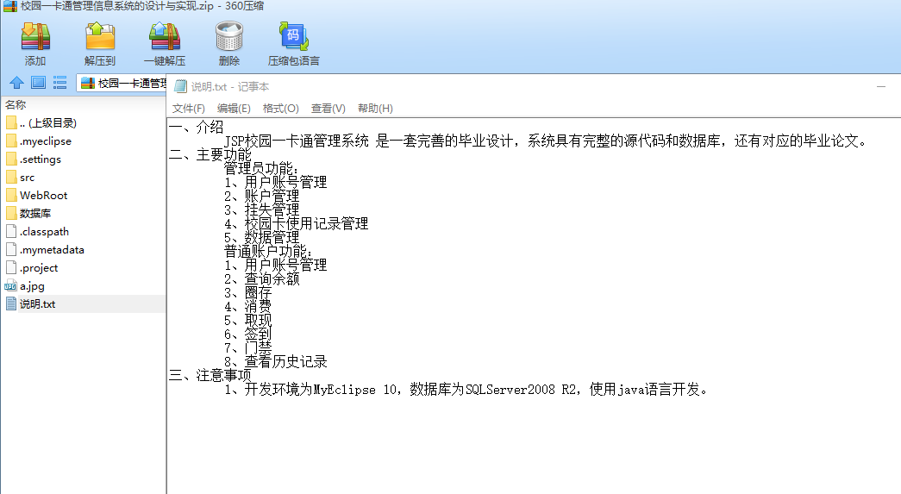Click the Notepad title bar icon
901x494 pixels.
pyautogui.click(x=180, y=87)
